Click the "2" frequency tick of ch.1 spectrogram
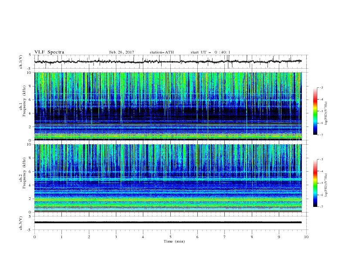Screen dimensions: 345x266 31,126
